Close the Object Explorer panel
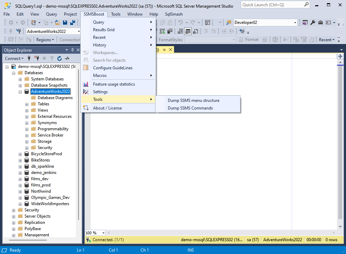This screenshot has width=346, height=254. [78, 50]
